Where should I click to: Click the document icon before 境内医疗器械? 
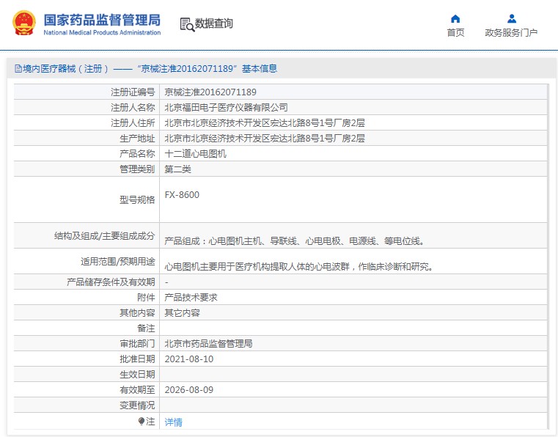click(18, 69)
